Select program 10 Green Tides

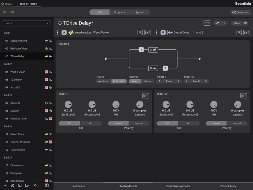[27, 134]
